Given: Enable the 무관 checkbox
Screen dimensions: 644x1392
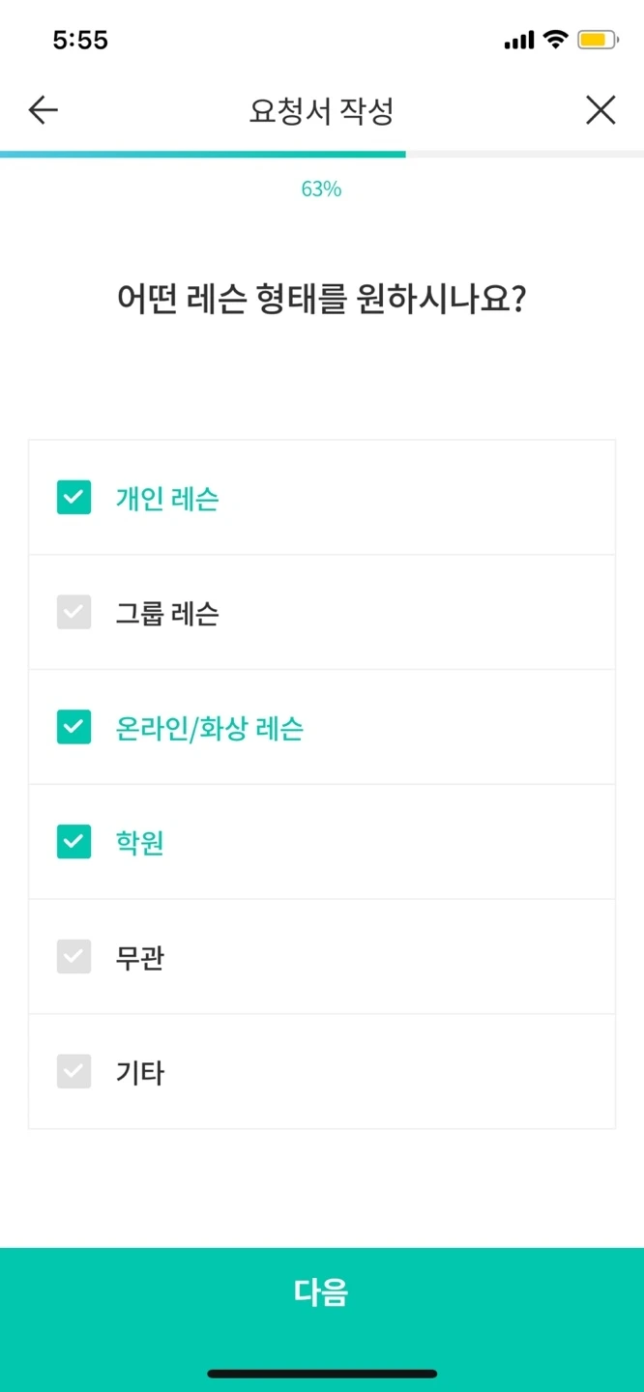Looking at the screenshot, I should [x=73, y=956].
